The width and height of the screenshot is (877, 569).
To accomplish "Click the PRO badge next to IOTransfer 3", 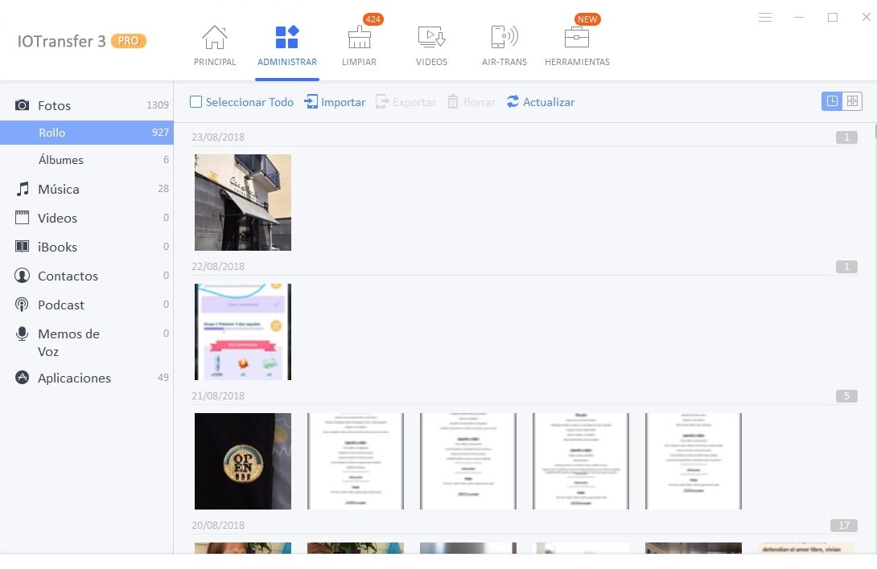I will [x=129, y=41].
